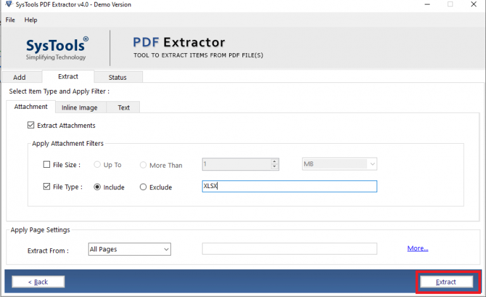Click the page range input field
Image resolution: width=486 pixels, height=297 pixels.
tap(289, 249)
